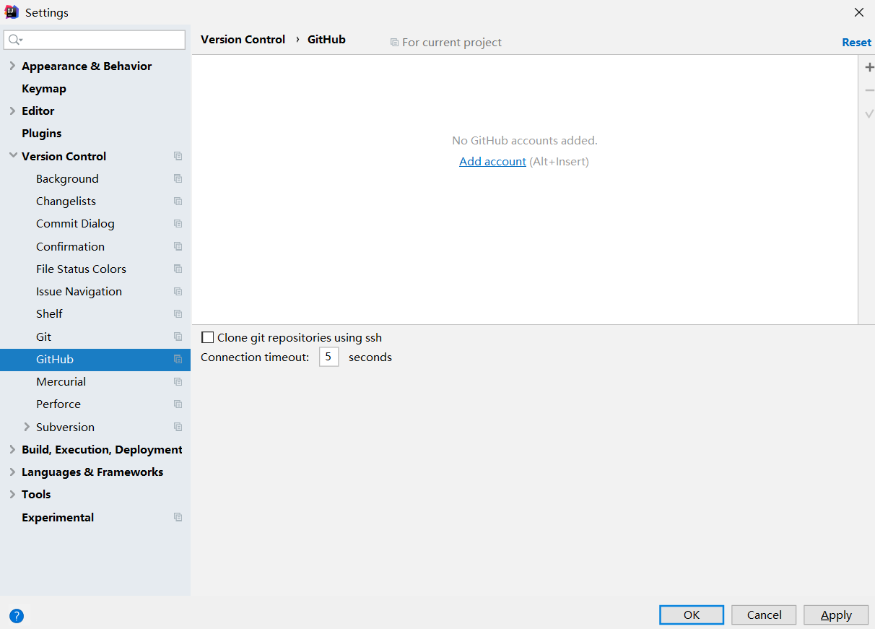Enable Clone git repositories using ssh
The image size is (875, 629).
tap(208, 337)
